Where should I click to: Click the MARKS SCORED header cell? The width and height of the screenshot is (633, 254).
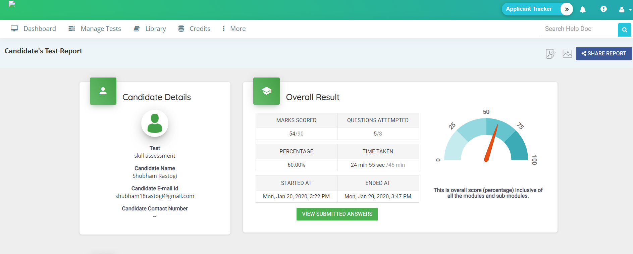[x=296, y=120]
